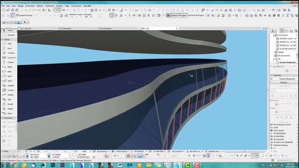
Task: Click 06 SHOW ALL ELEMENTS quick option
Action: coord(284,142)
